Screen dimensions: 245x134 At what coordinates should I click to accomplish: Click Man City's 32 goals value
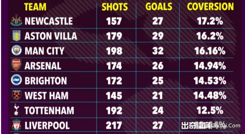tap(158, 51)
